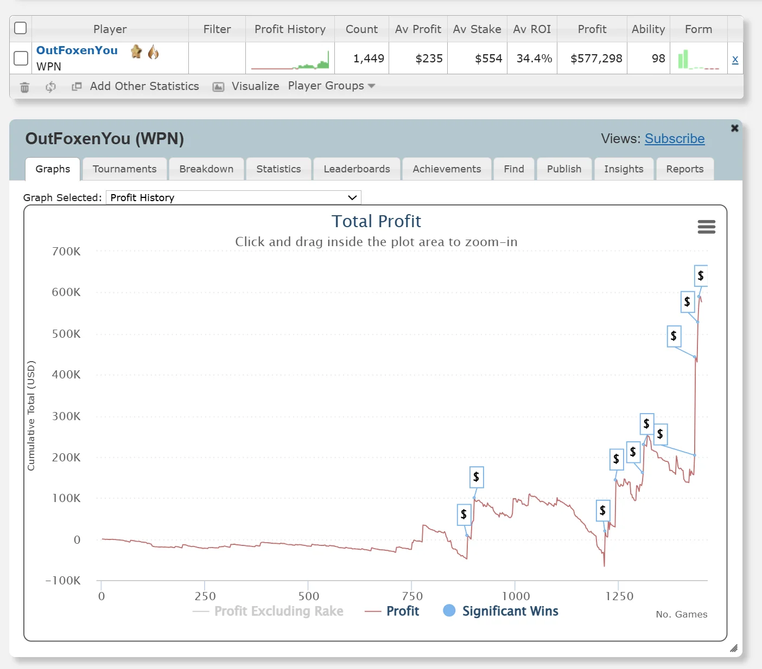The image size is (762, 669).
Task: Click the gold star badge beside OutFoxenYou
Action: coord(136,52)
